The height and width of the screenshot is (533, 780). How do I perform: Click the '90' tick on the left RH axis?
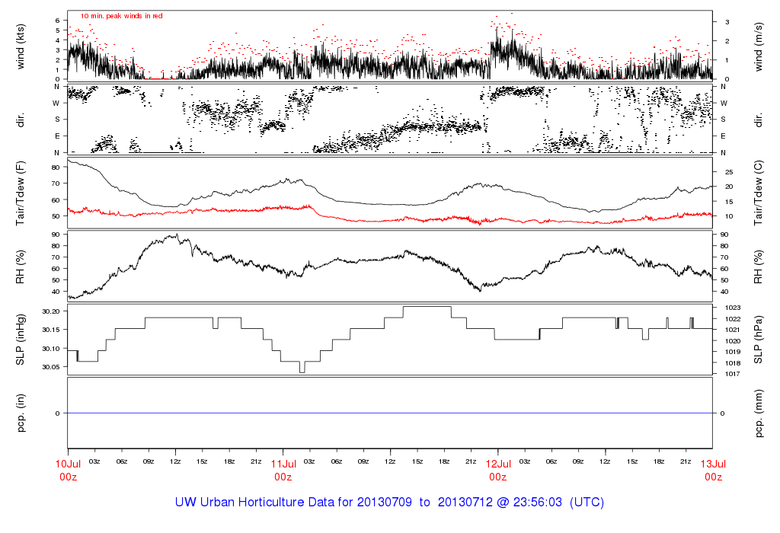tap(56, 235)
